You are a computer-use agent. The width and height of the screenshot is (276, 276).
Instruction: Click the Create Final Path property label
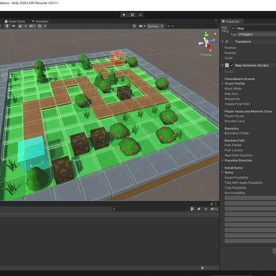point(237,104)
